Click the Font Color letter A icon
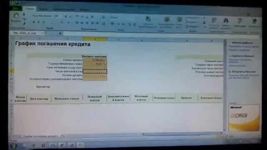 click(68, 22)
